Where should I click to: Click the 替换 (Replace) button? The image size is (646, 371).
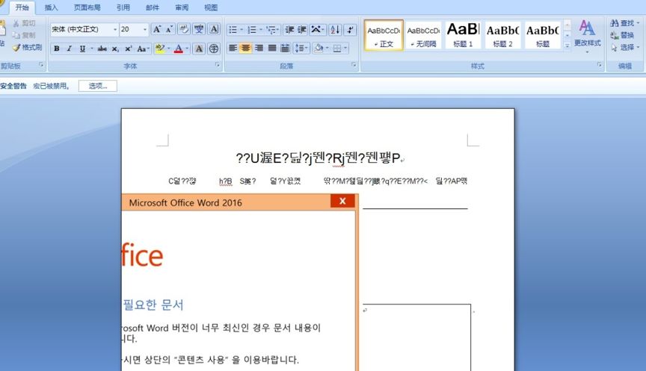pyautogui.click(x=622, y=35)
